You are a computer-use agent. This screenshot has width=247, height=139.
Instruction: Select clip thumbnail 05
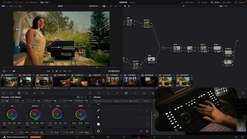click(x=79, y=81)
